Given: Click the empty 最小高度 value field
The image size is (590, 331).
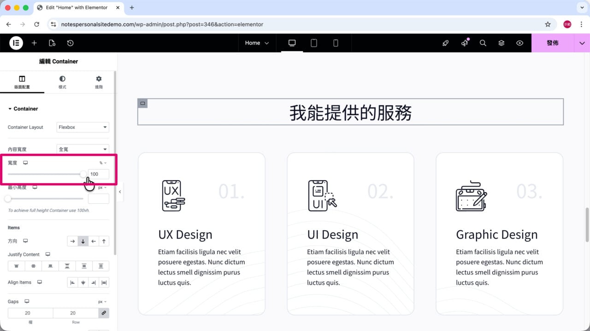Looking at the screenshot, I should [x=99, y=199].
